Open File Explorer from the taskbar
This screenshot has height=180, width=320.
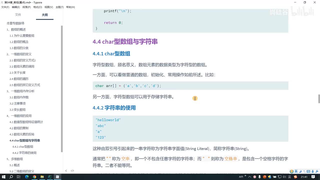[42, 177]
